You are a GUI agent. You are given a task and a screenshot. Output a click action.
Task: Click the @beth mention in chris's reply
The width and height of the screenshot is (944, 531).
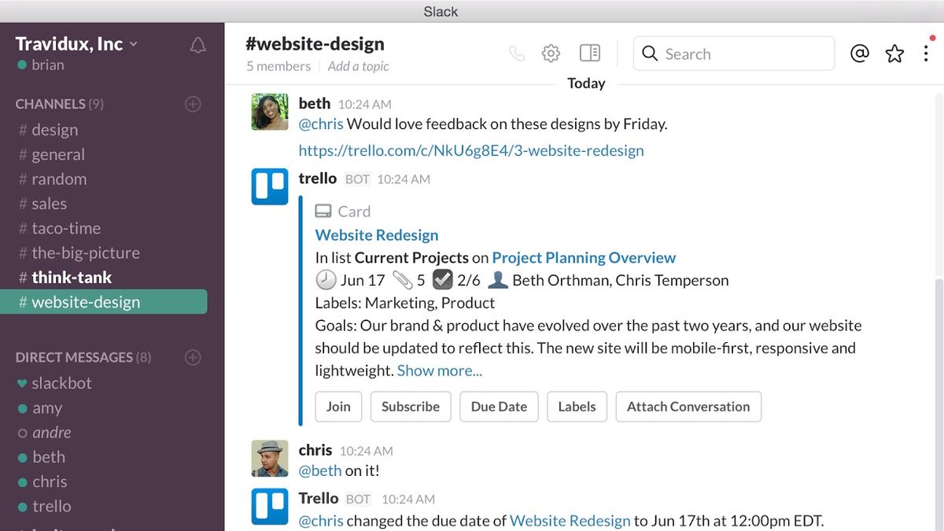320,470
